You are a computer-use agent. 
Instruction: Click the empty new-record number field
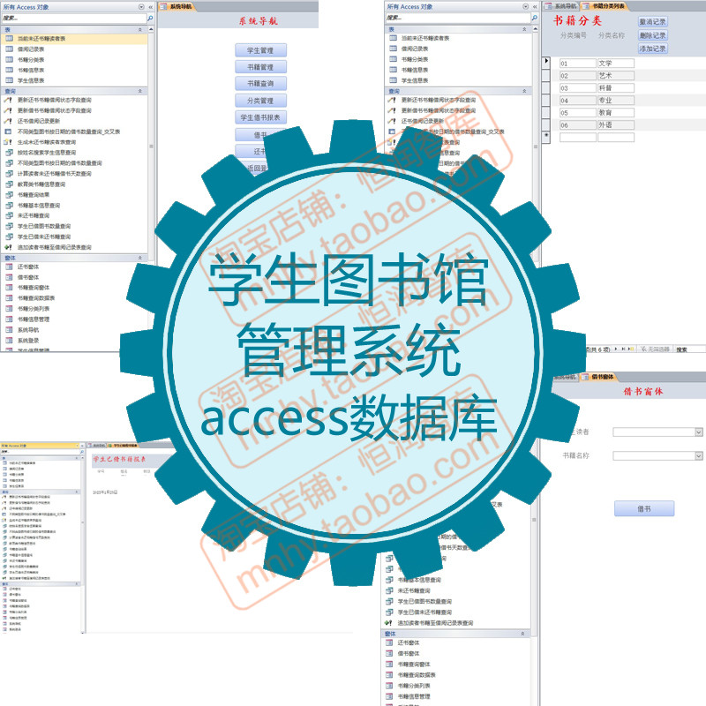click(x=578, y=138)
